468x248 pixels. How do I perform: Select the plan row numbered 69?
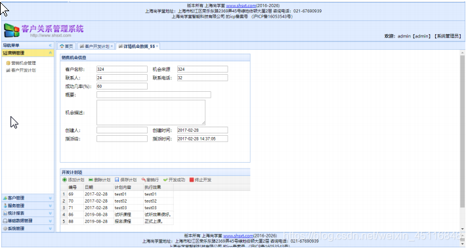coord(117,194)
